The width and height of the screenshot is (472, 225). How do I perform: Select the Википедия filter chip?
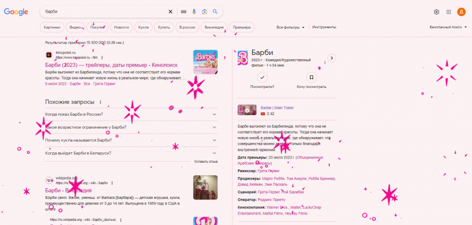point(214,27)
